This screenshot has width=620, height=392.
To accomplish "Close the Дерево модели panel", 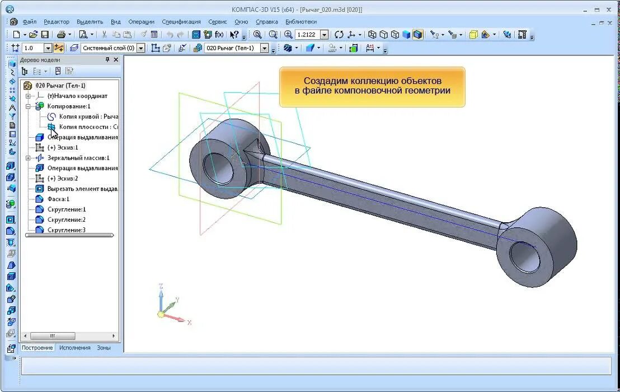I will pyautogui.click(x=116, y=60).
